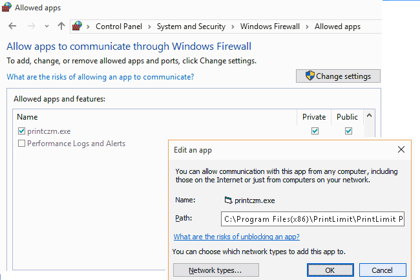Open the recent locations dropdown arrow
The image size is (420, 280).
click(x=47, y=27)
